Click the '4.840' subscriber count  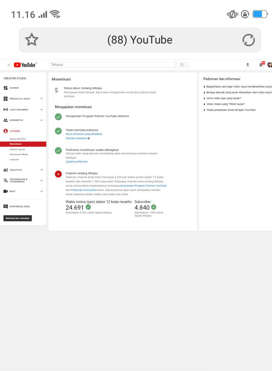(142, 208)
